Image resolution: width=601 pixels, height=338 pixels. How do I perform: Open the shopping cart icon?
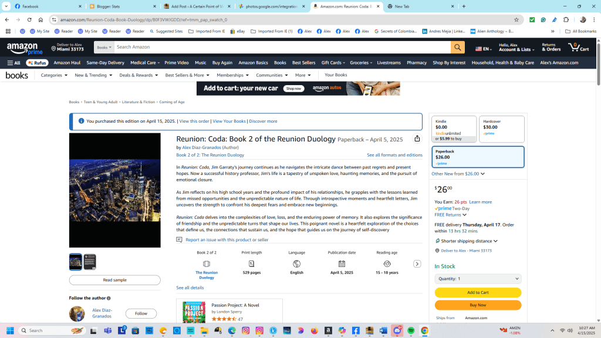pos(577,48)
